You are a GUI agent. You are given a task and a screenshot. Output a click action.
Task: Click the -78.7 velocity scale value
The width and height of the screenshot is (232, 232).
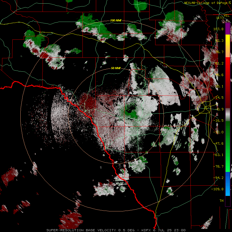(218, 167)
